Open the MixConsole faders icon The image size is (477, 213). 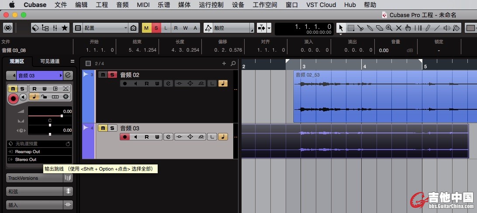tap(55, 28)
